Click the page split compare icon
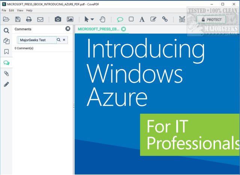This screenshot has height=175, width=240. (182, 19)
